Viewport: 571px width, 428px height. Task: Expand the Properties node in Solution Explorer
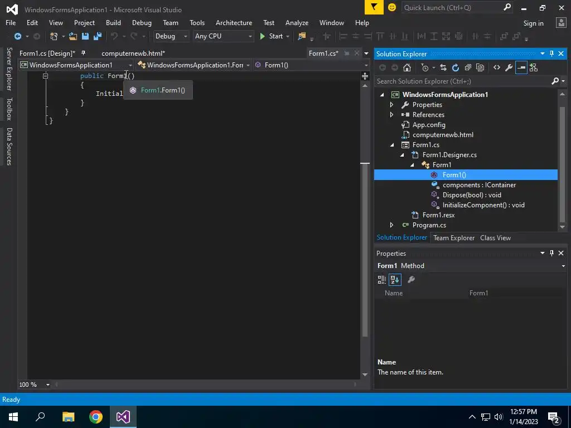[x=391, y=105]
